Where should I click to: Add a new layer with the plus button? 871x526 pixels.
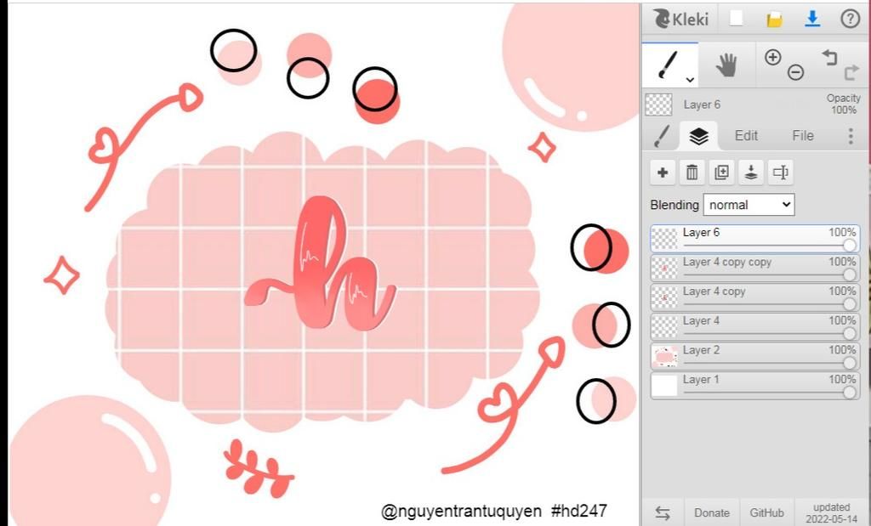tap(662, 173)
